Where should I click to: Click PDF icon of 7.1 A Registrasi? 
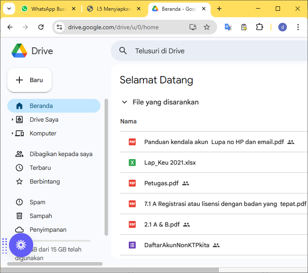132,204
